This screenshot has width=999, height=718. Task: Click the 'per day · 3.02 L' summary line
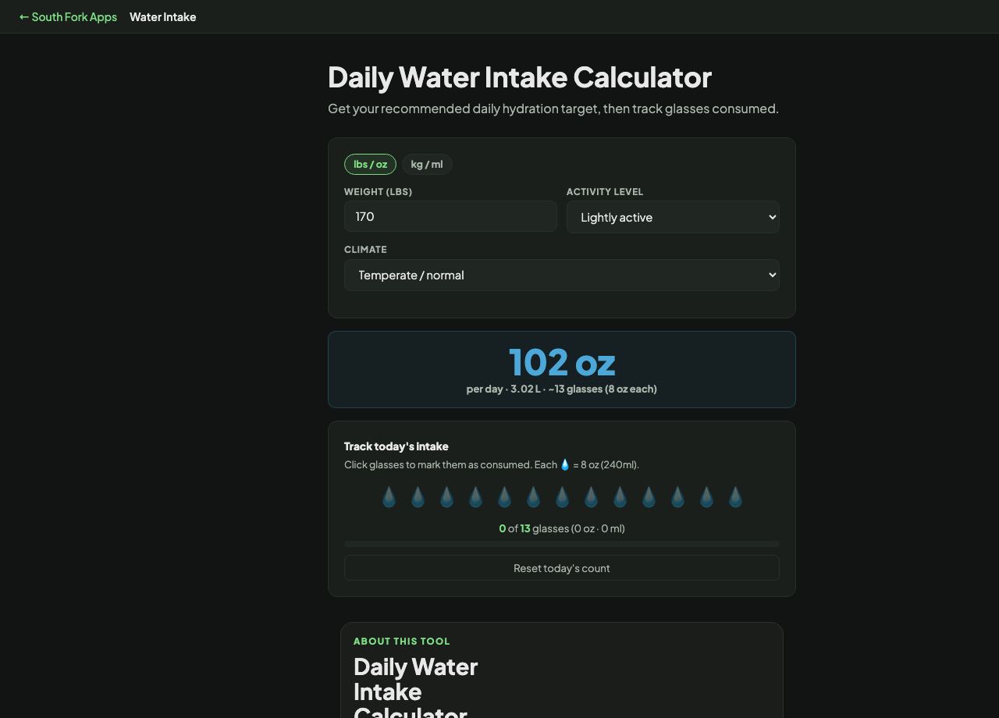coord(562,389)
